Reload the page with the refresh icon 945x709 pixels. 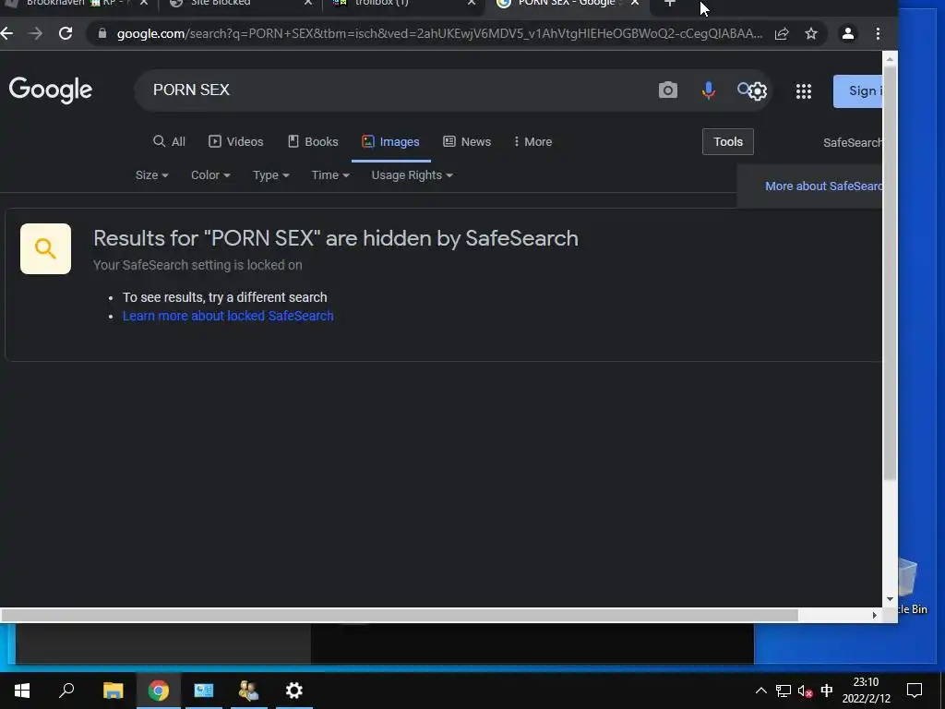click(66, 34)
